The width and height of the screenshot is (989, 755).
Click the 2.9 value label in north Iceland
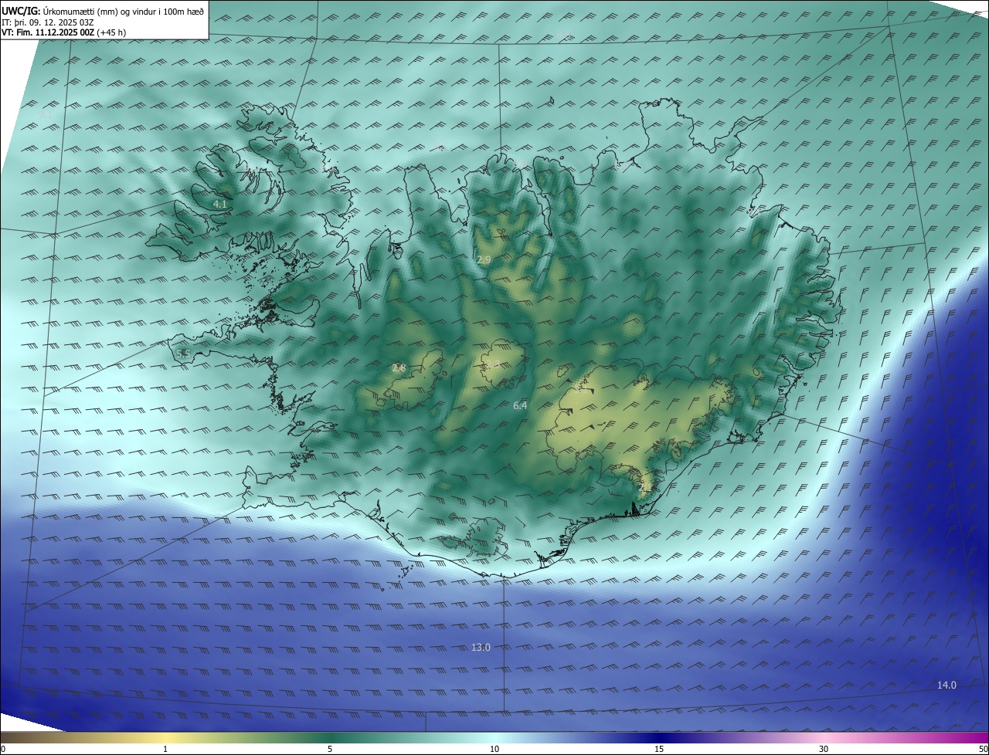[484, 260]
